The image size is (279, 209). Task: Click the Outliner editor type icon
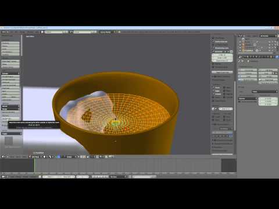coord(240,36)
